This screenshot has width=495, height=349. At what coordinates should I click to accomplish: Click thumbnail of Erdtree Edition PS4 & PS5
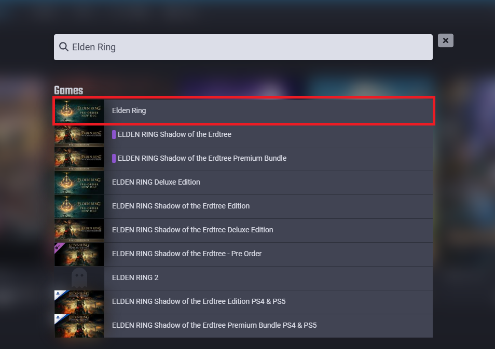point(79,302)
